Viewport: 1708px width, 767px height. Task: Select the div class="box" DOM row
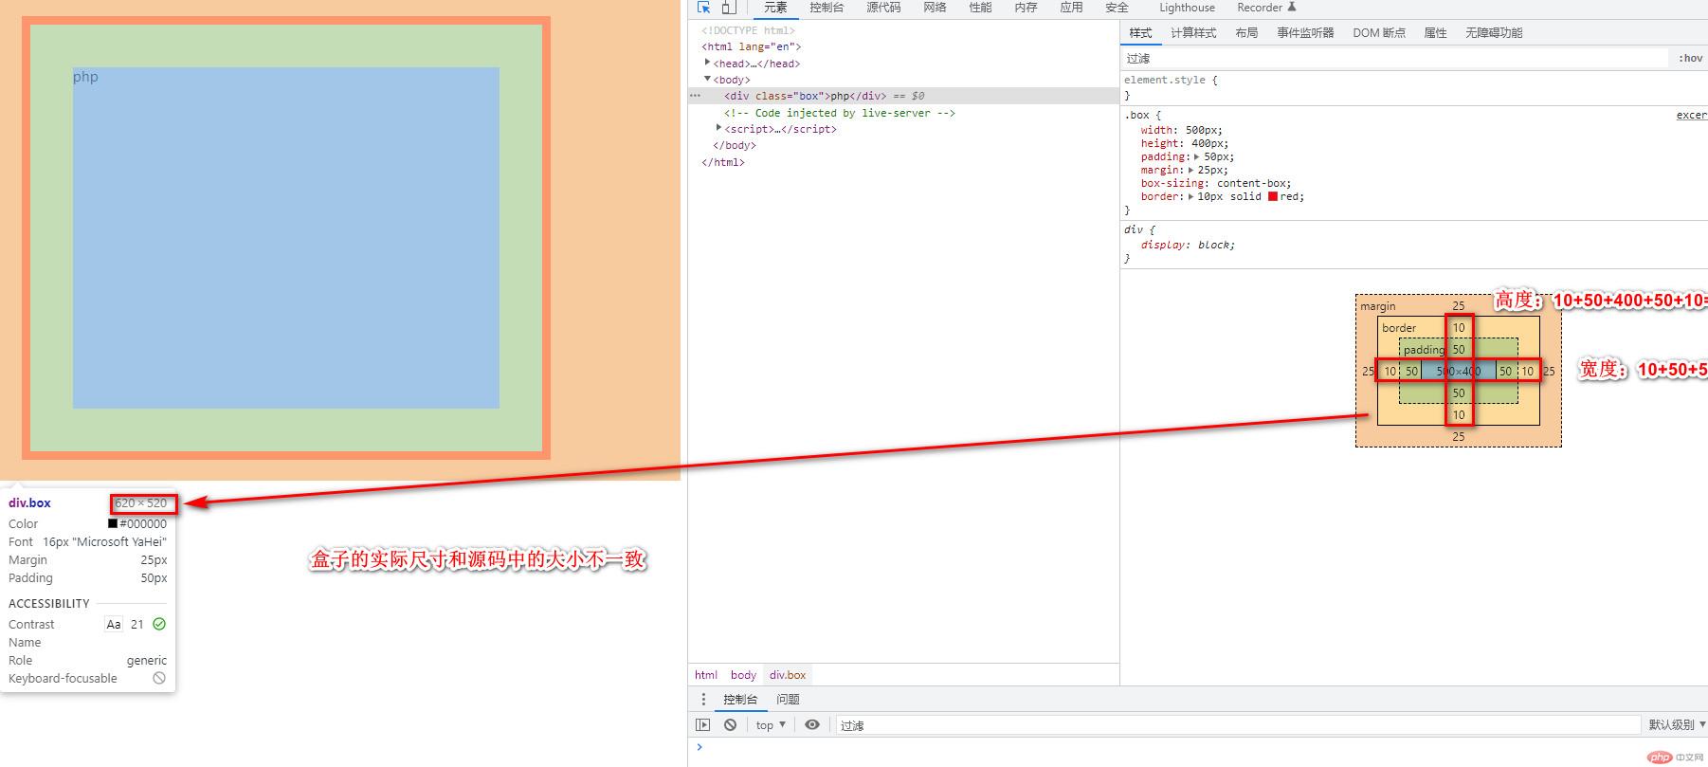pos(903,96)
